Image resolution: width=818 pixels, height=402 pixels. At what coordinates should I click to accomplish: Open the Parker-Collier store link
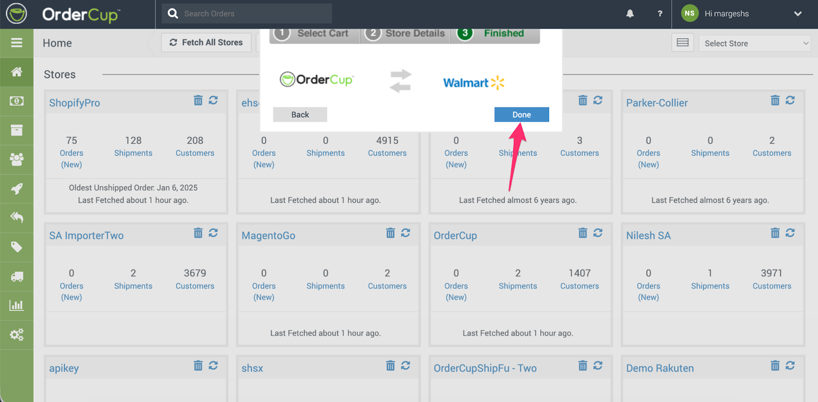pyautogui.click(x=657, y=103)
